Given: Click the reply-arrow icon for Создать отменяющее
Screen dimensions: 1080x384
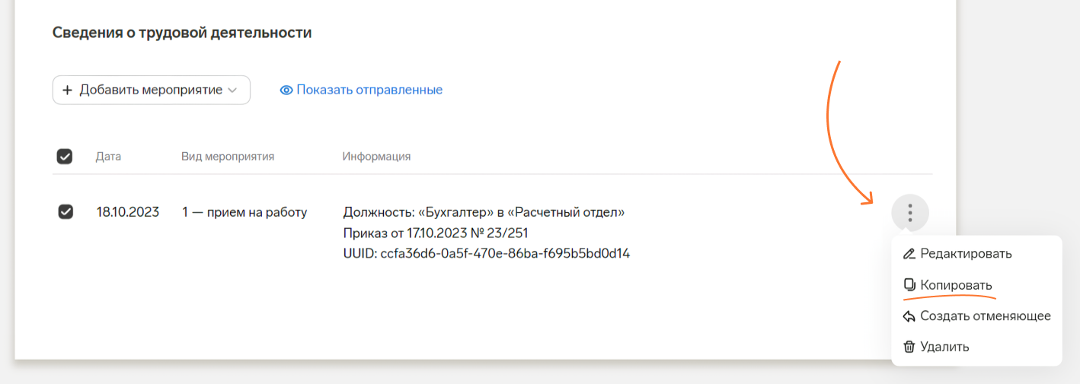Looking at the screenshot, I should point(909,316).
